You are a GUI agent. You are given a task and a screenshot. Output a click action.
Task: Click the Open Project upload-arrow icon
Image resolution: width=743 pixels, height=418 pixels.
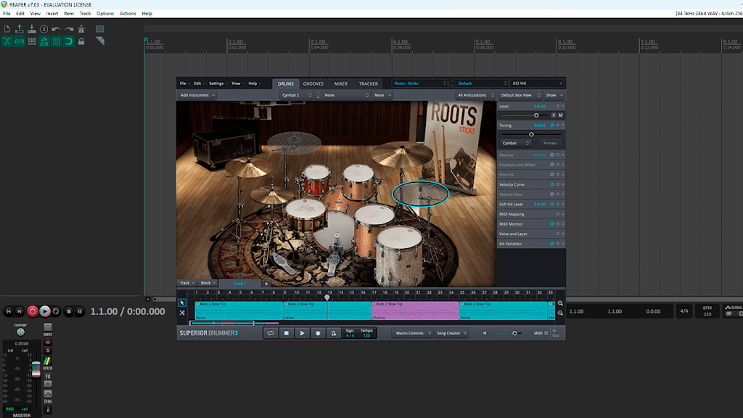[x=20, y=29]
